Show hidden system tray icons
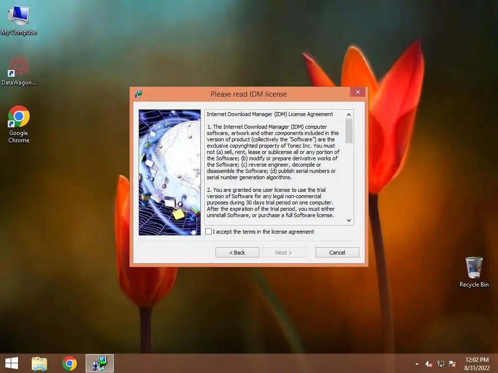This screenshot has width=498, height=373. click(417, 364)
